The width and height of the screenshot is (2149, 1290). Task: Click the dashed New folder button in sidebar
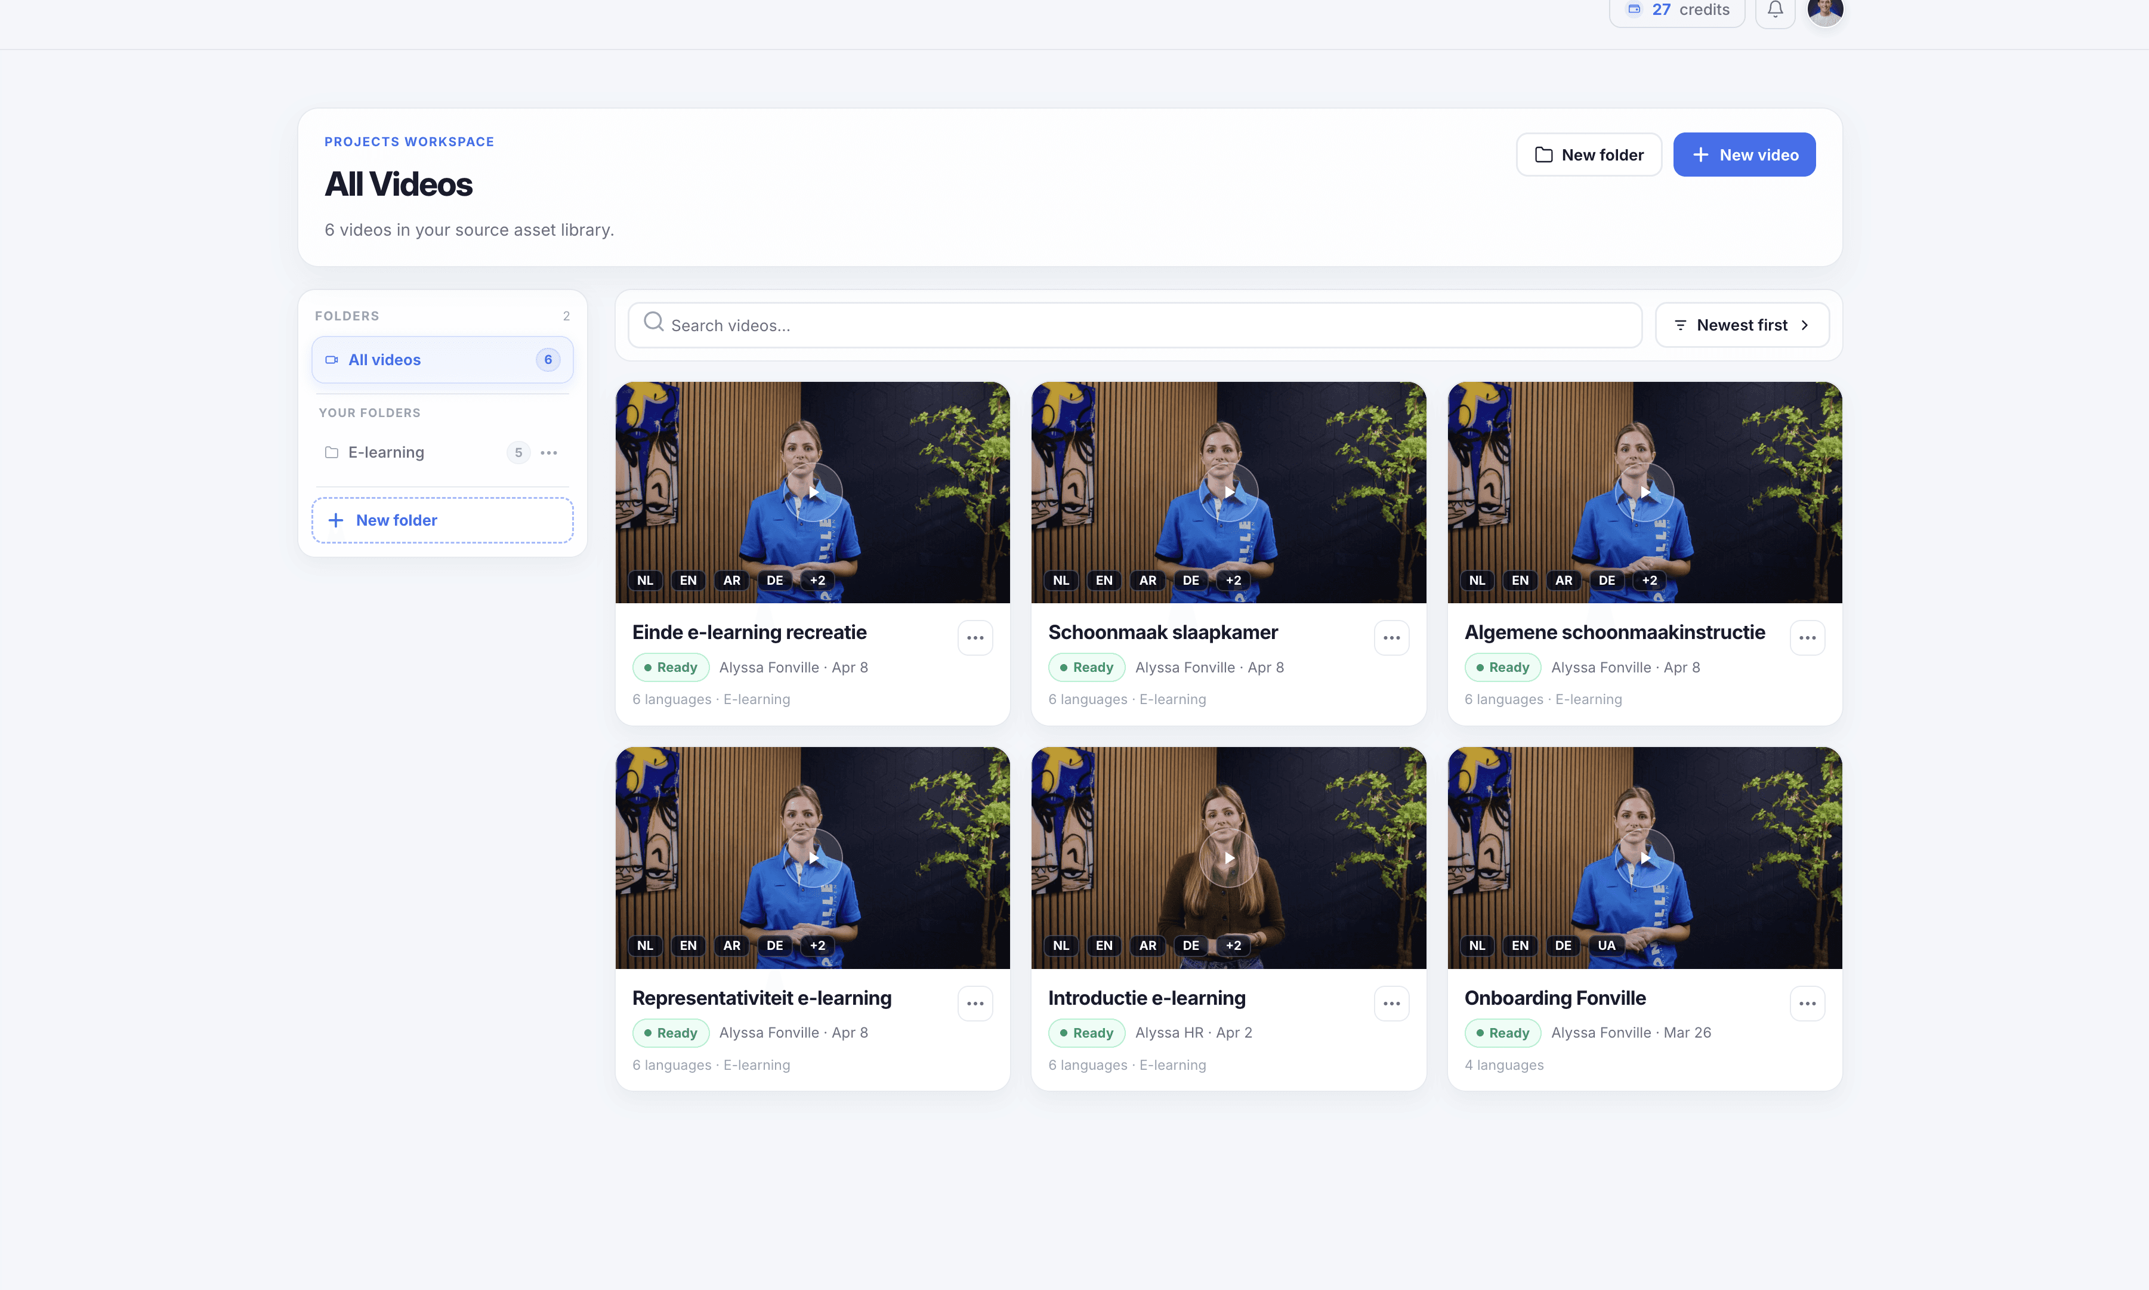click(442, 520)
